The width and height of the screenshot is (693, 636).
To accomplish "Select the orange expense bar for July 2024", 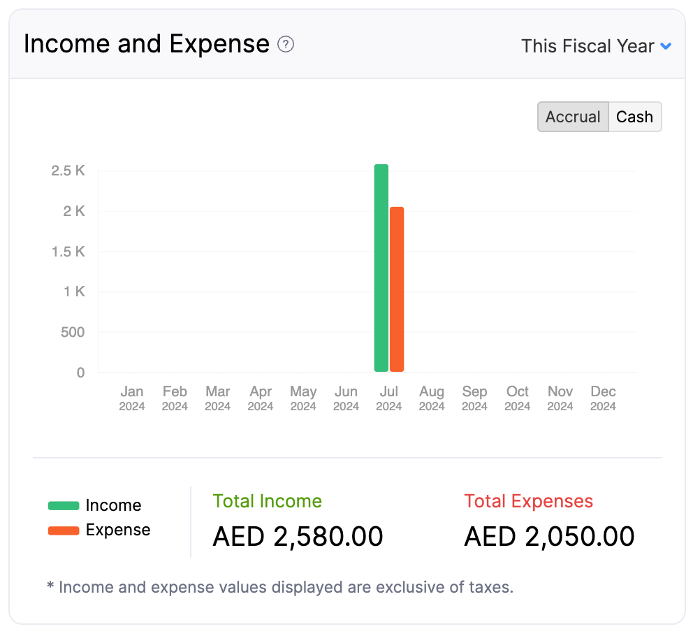I will click(397, 287).
